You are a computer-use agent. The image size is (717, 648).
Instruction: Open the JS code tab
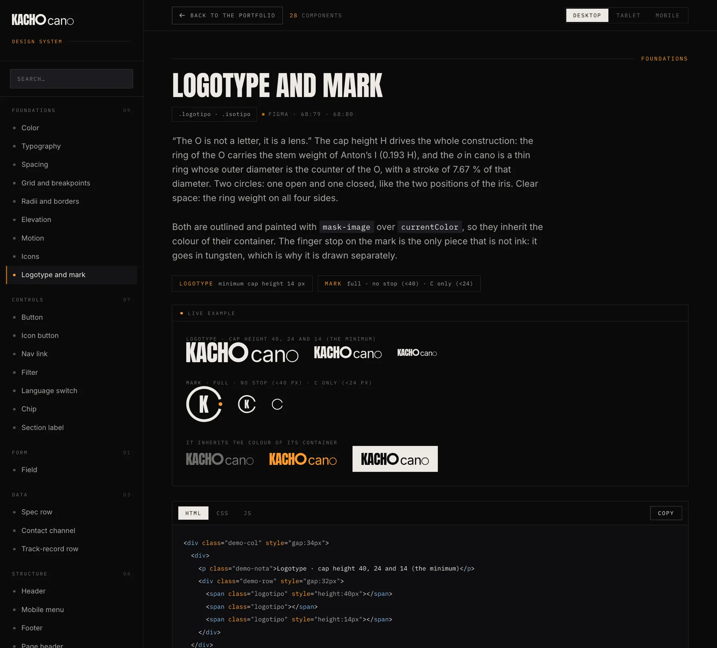[247, 513]
